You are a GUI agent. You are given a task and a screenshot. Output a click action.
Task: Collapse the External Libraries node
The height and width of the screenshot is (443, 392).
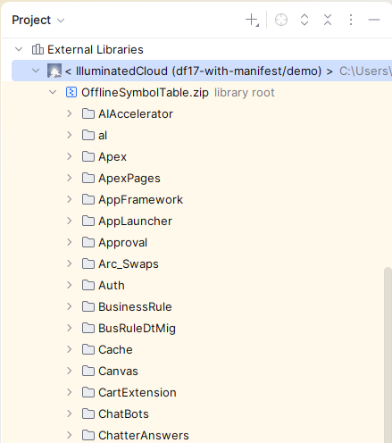pyautogui.click(x=19, y=49)
